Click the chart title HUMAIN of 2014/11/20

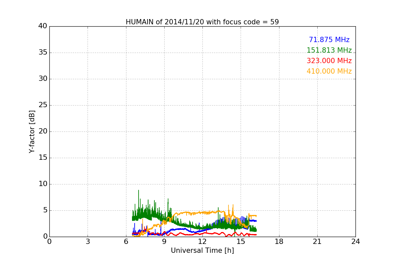click(x=202, y=22)
